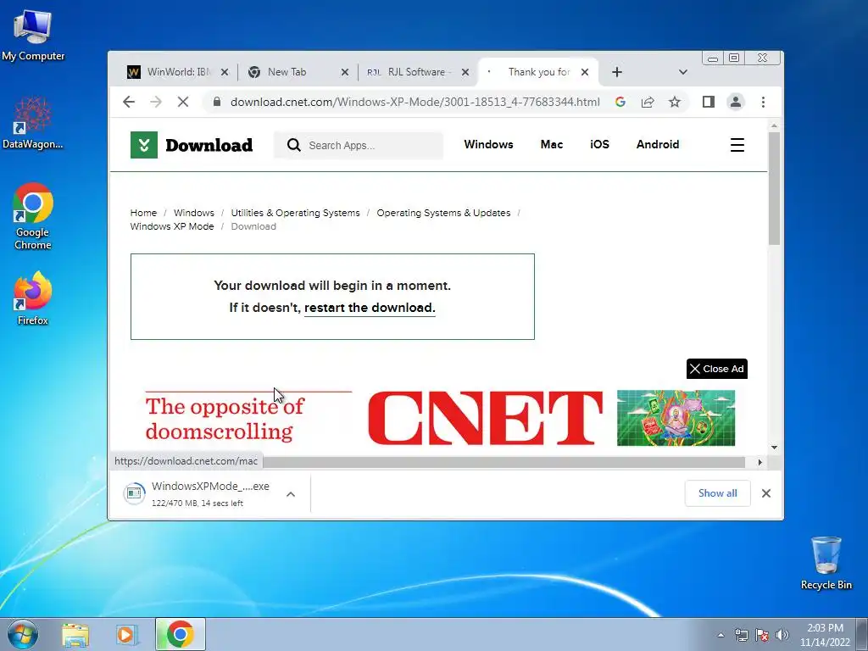Share this page via the share icon

[647, 102]
